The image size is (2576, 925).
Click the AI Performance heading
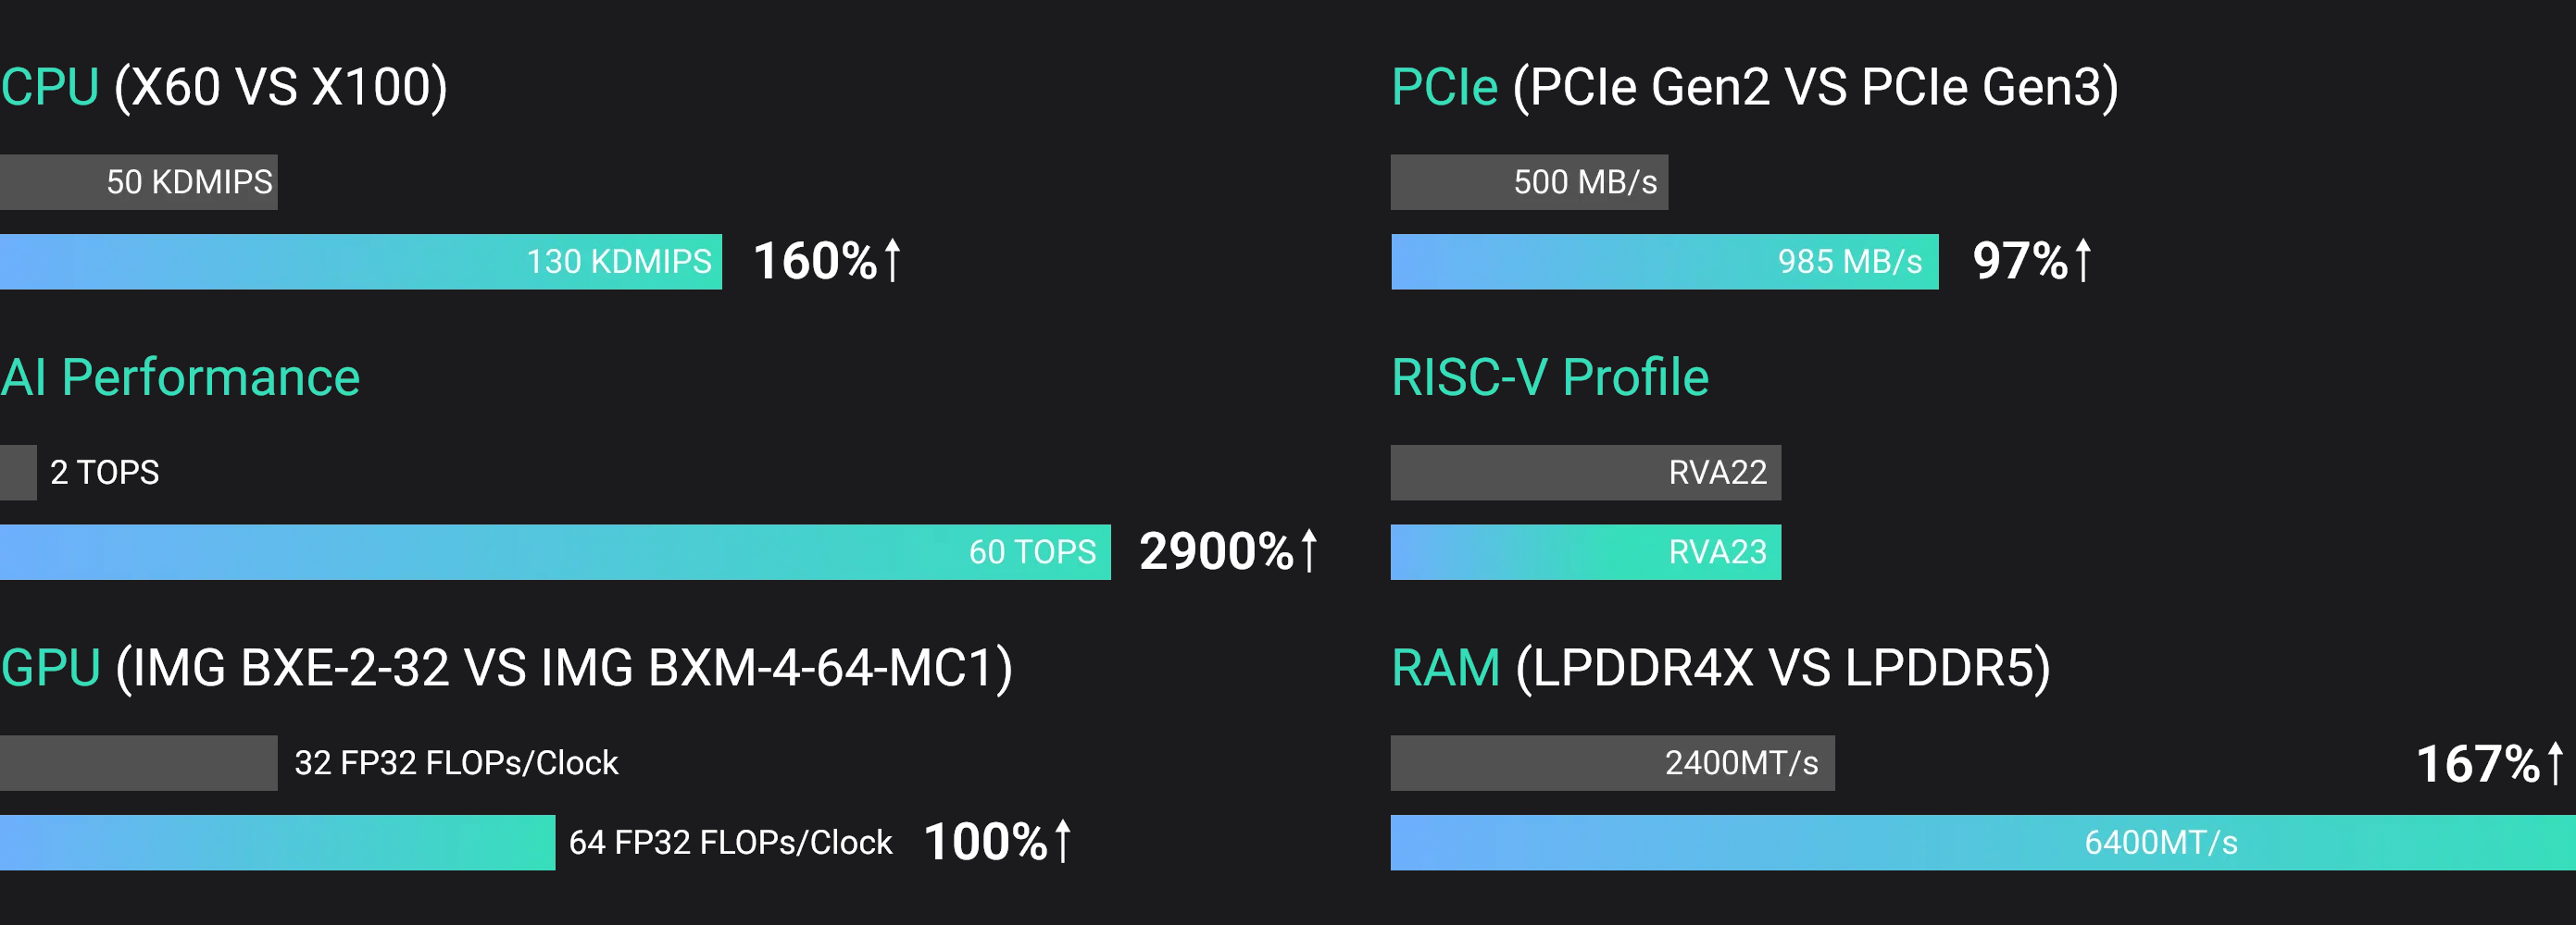tap(180, 377)
